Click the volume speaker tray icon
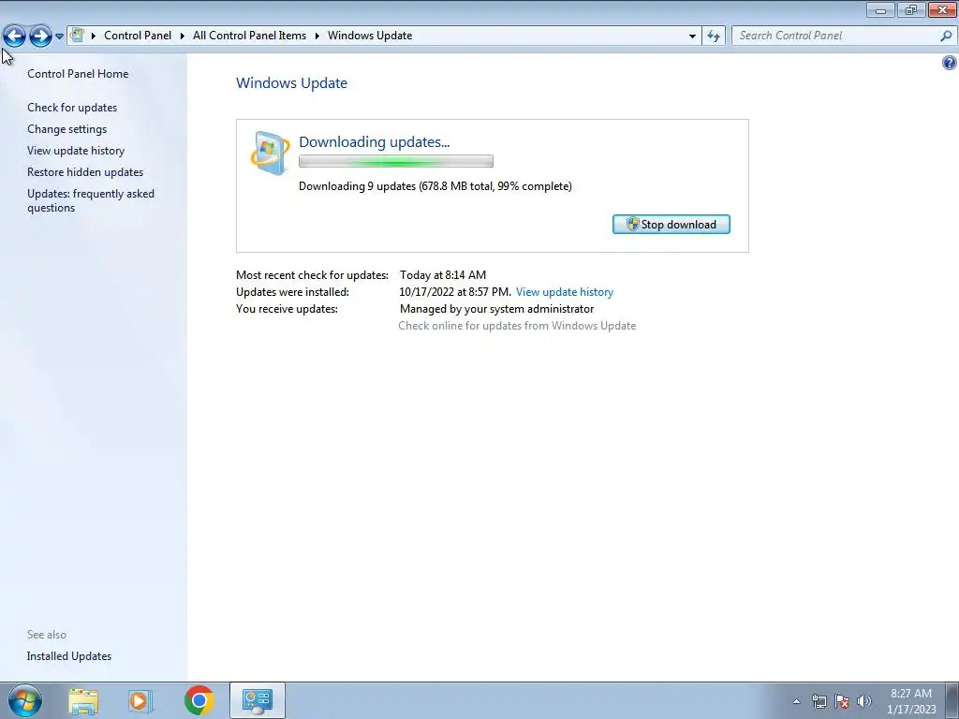This screenshot has width=959, height=719. (x=864, y=701)
